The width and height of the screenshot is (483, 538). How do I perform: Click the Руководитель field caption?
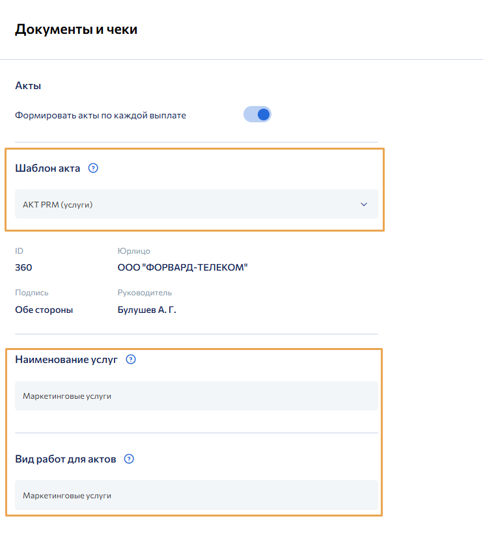[145, 293]
